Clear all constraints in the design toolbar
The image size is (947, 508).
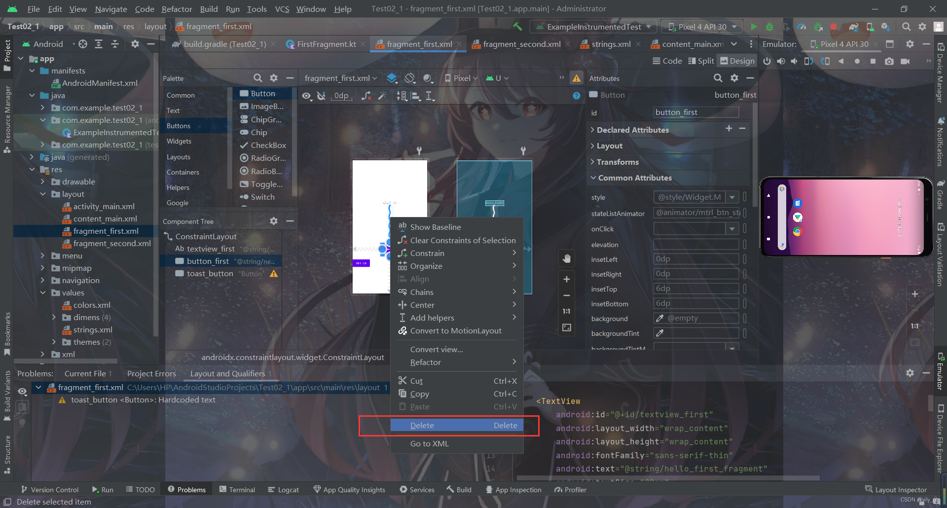[366, 96]
